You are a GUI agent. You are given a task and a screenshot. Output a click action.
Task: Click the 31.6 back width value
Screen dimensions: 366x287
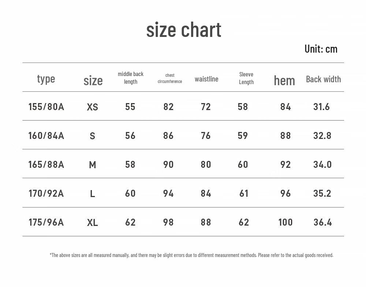[321, 107]
